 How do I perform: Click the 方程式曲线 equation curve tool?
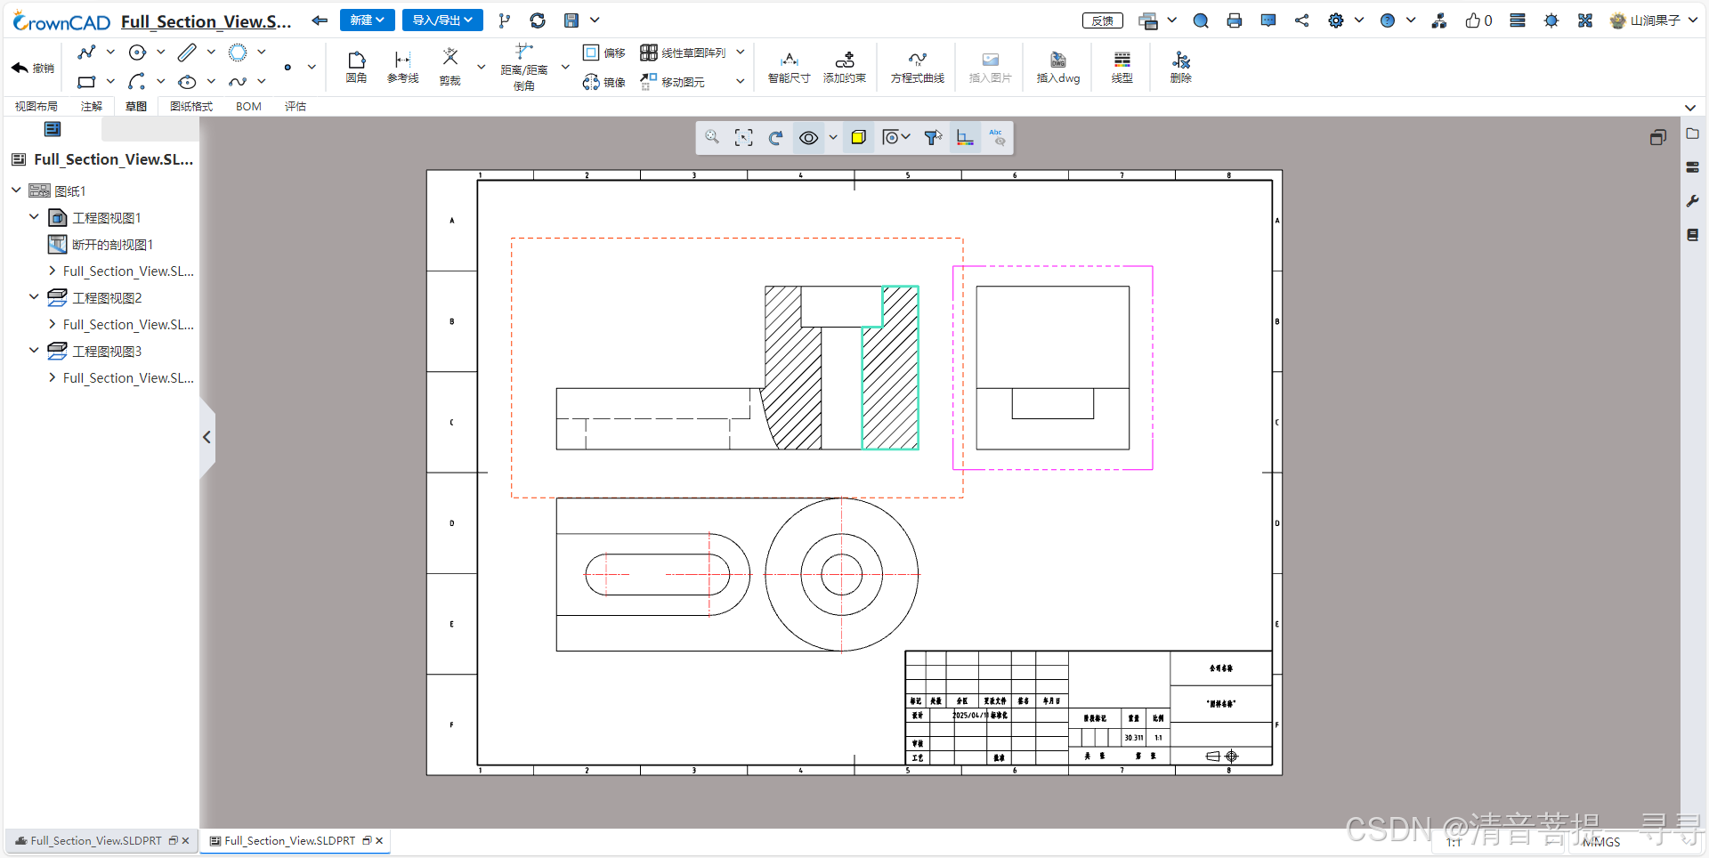pyautogui.click(x=918, y=68)
